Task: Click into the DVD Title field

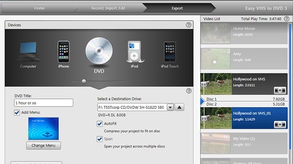Action: pos(43,102)
